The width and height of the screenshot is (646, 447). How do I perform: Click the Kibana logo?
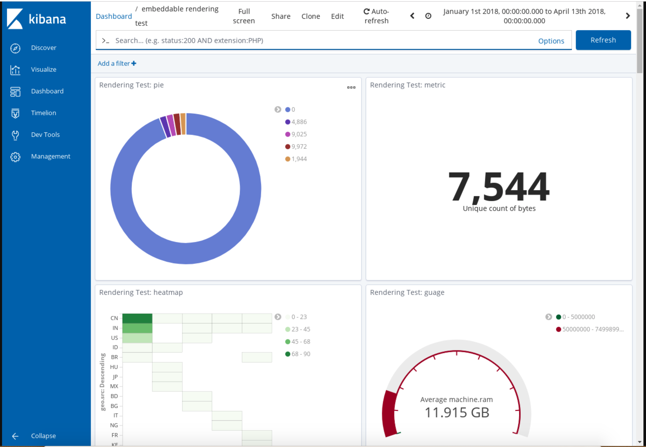coord(36,19)
